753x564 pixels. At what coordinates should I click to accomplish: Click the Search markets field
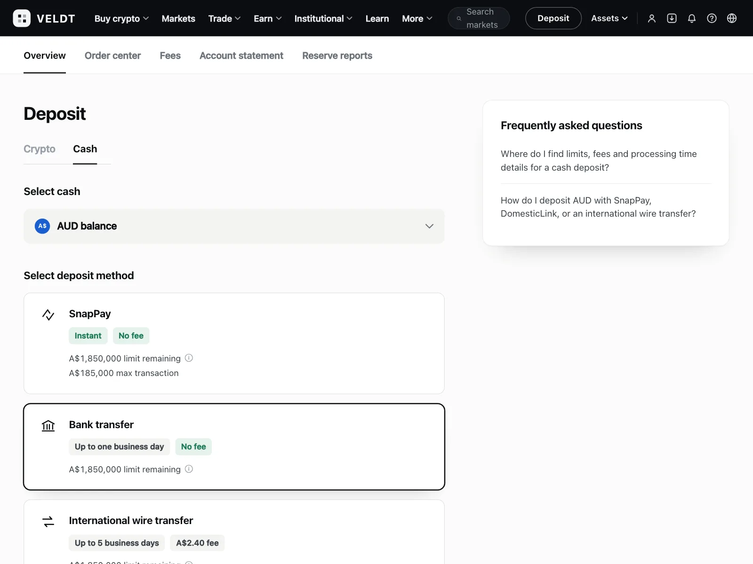(479, 18)
